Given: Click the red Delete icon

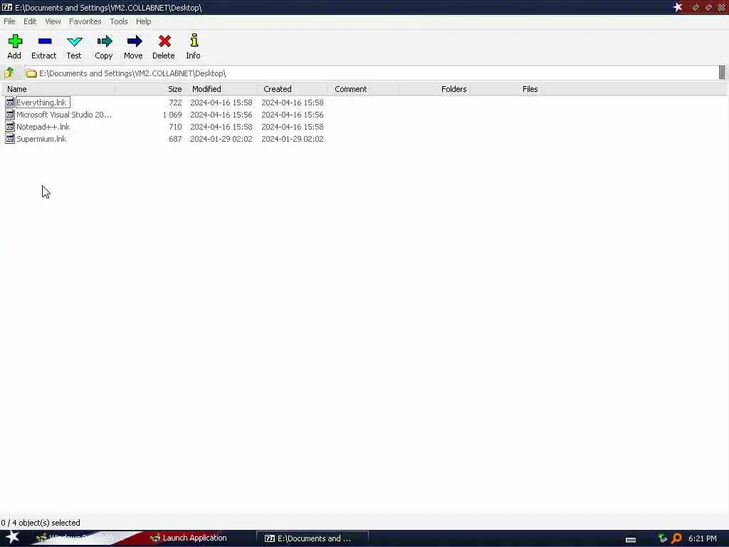Looking at the screenshot, I should 164,41.
